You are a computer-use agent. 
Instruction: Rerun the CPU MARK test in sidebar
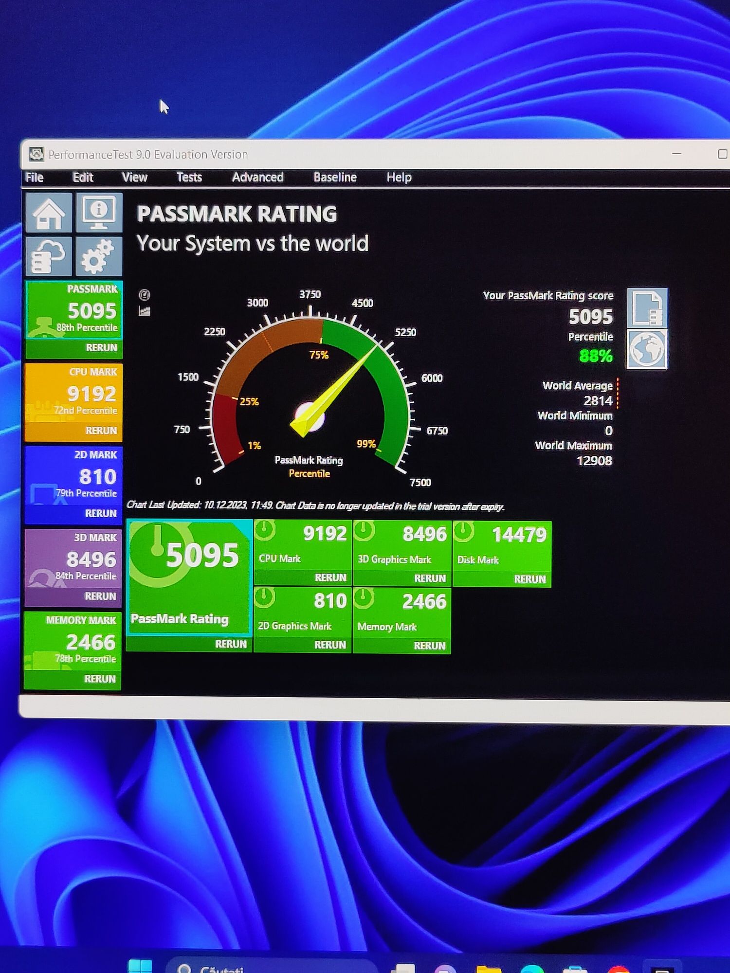pyautogui.click(x=101, y=431)
